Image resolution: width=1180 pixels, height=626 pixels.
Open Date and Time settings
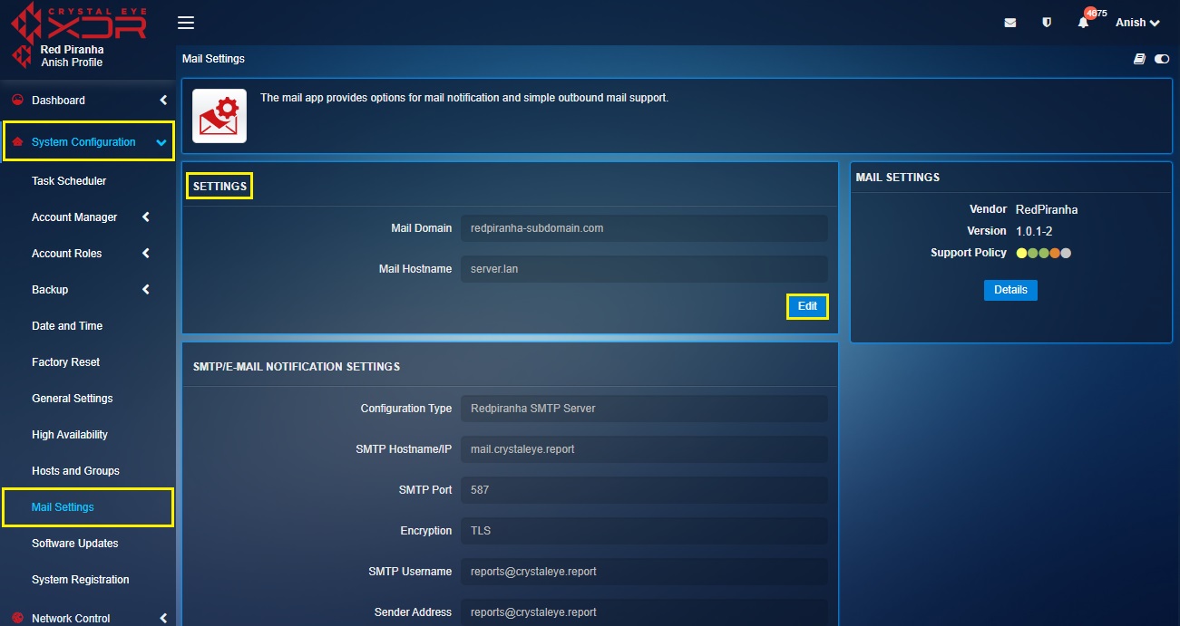67,326
